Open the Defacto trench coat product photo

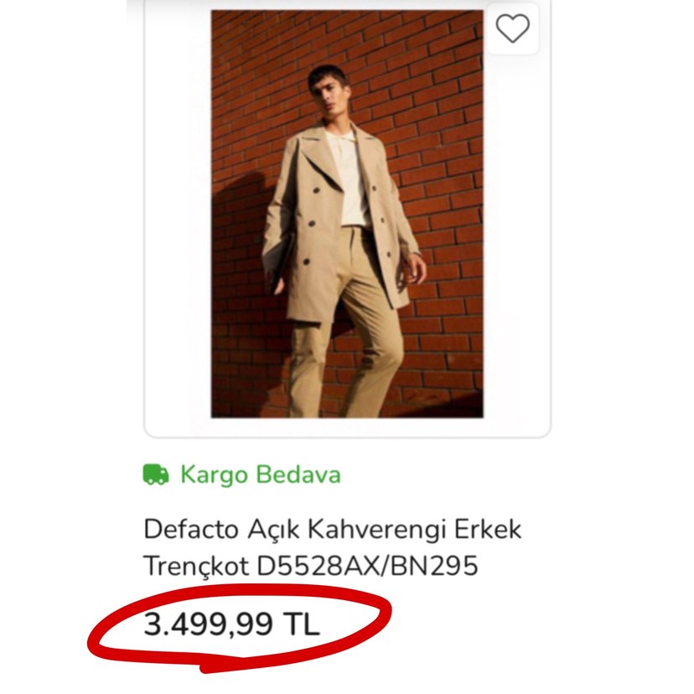[347, 214]
